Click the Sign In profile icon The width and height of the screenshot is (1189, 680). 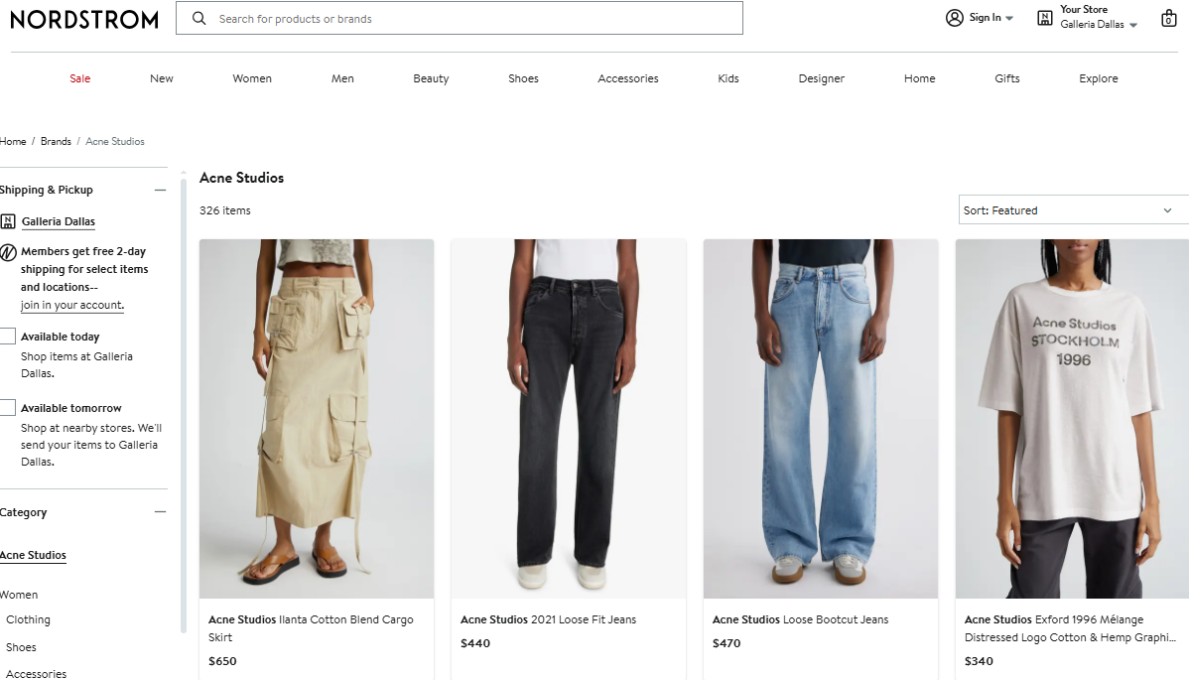pos(955,18)
